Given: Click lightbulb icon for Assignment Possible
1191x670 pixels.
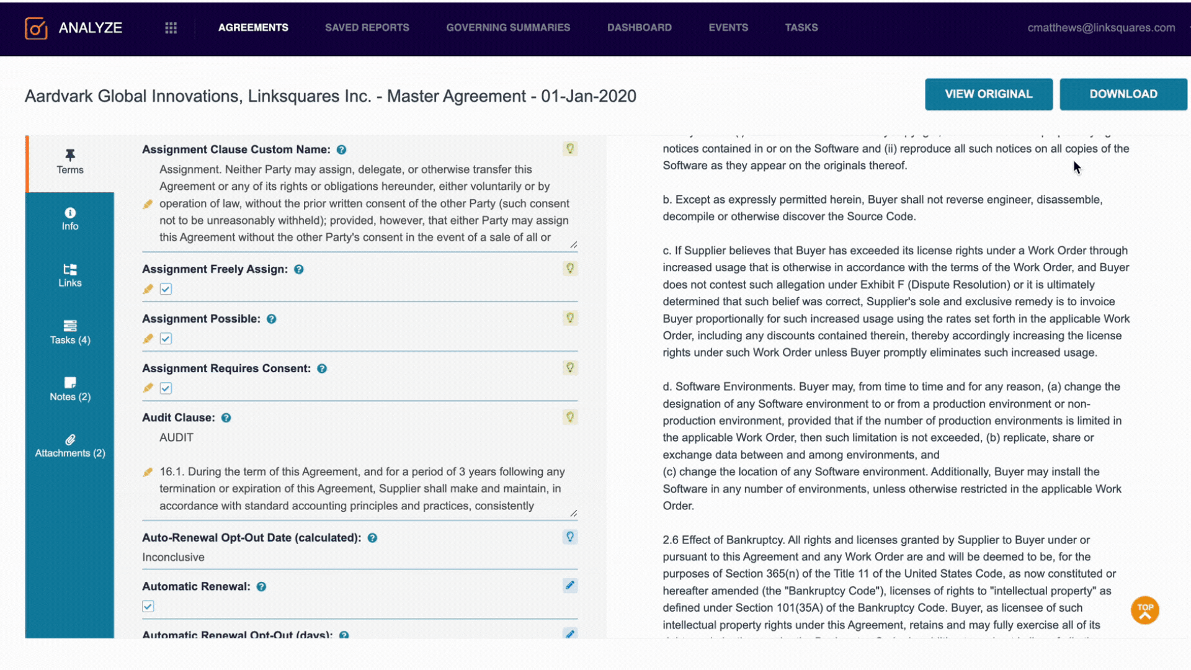Looking at the screenshot, I should [570, 318].
